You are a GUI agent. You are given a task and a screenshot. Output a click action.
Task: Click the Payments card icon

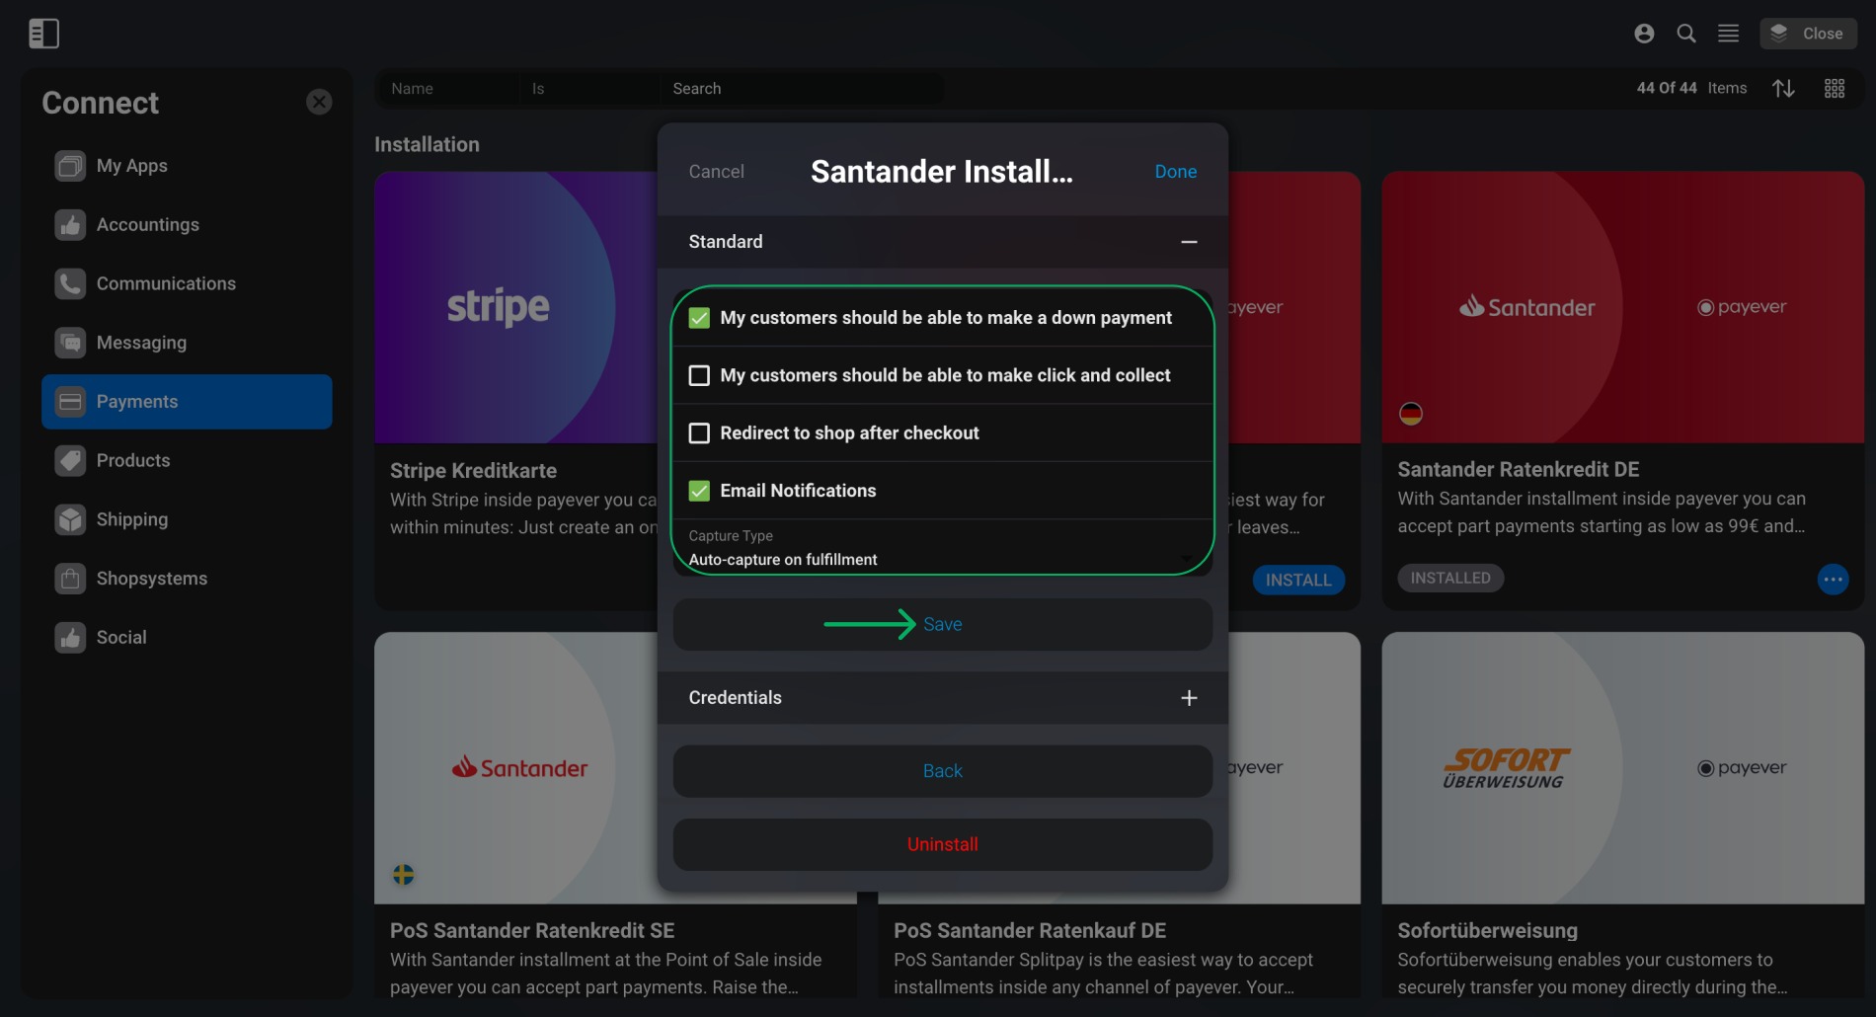pyautogui.click(x=70, y=402)
